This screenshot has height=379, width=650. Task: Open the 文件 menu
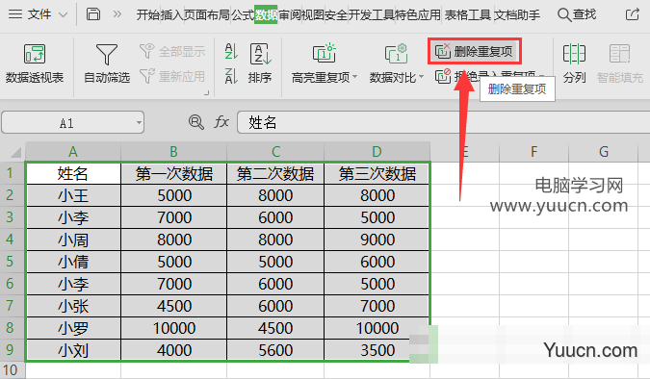39,14
